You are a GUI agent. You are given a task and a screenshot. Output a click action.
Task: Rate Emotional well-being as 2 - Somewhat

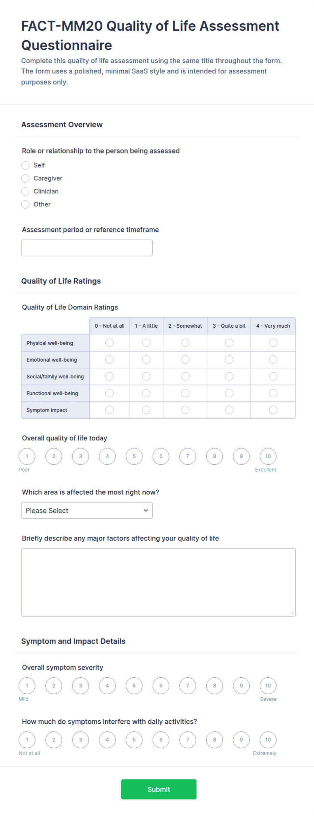185,359
